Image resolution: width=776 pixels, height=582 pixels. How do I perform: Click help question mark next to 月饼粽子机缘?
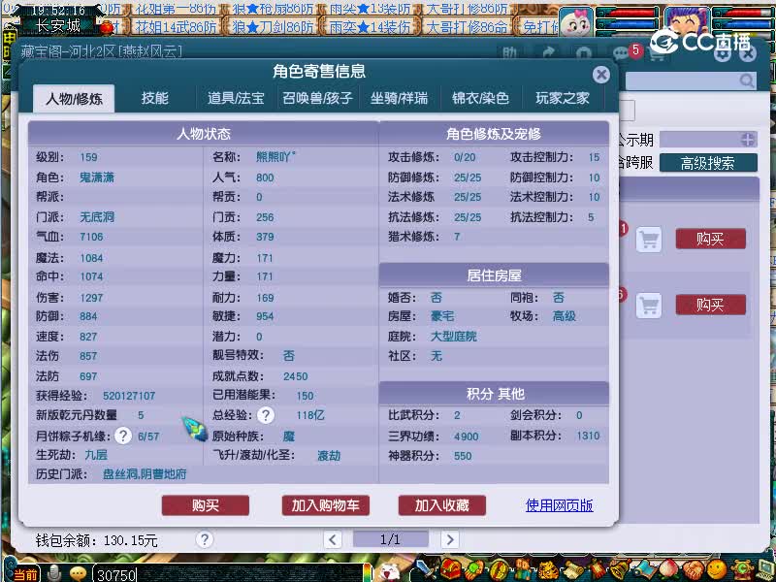tap(123, 436)
